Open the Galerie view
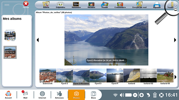The image size is (179, 100). click(46, 5)
